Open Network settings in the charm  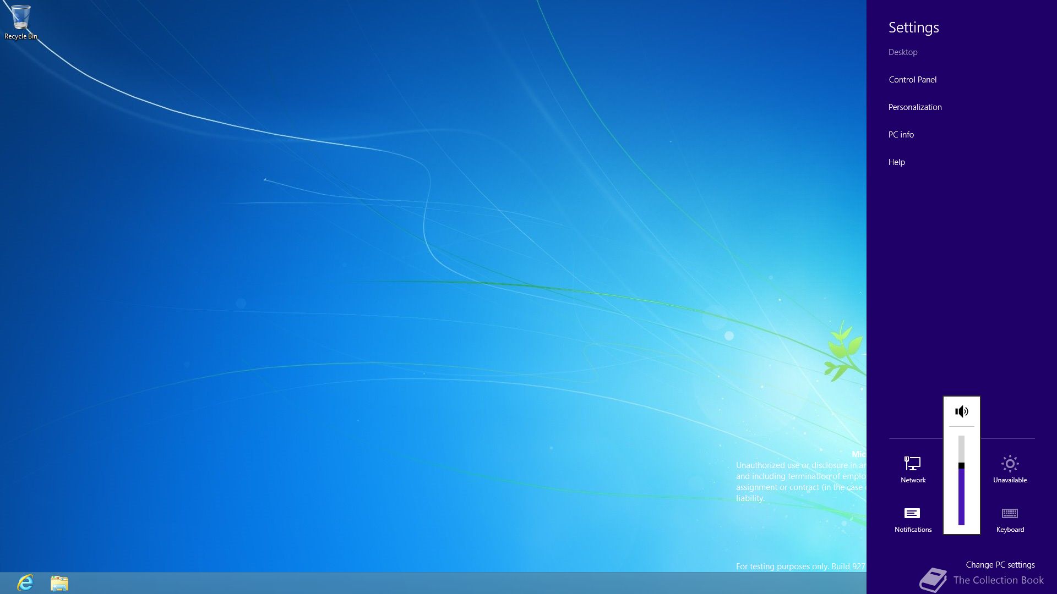913,470
